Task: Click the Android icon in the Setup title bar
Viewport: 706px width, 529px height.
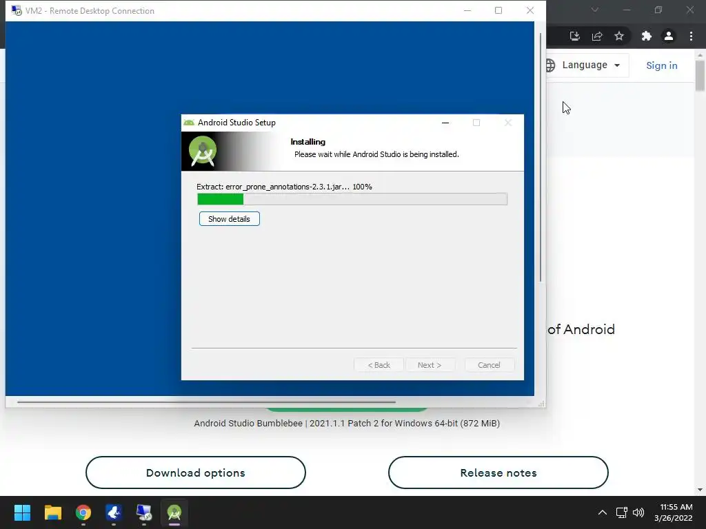Action: [x=189, y=123]
